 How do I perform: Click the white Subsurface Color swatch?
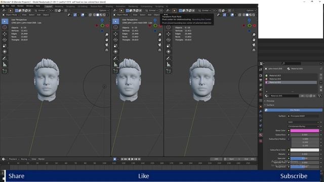click(x=305, y=150)
